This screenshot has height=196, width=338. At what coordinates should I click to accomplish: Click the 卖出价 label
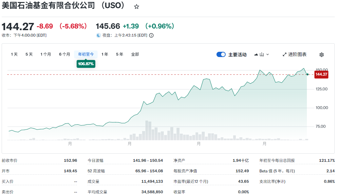coord(8,192)
